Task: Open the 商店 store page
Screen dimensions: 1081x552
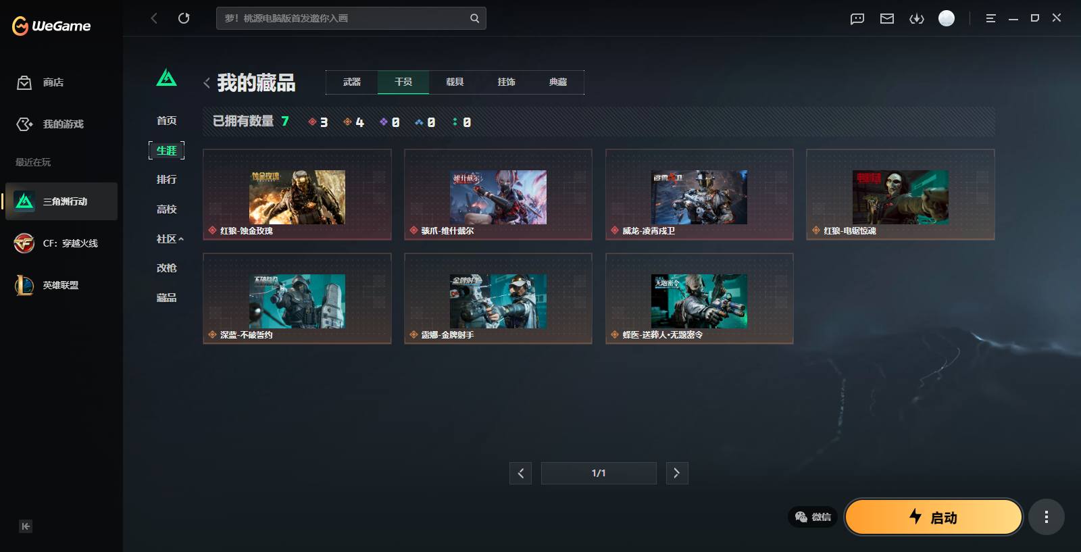Action: pyautogui.click(x=41, y=82)
